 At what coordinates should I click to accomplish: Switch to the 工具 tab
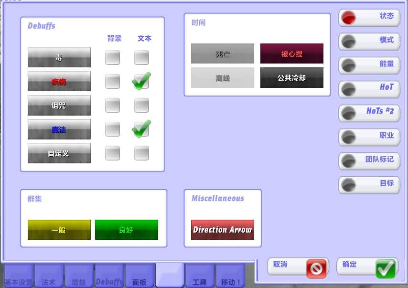(200, 276)
